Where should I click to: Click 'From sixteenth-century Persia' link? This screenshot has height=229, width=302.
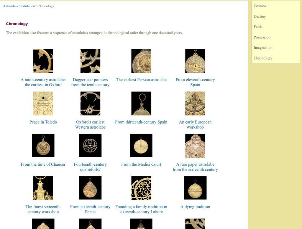(90, 210)
